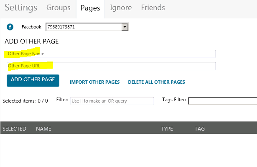Click the 'ADD OTHER PAGE' section heading

[x=32, y=41]
